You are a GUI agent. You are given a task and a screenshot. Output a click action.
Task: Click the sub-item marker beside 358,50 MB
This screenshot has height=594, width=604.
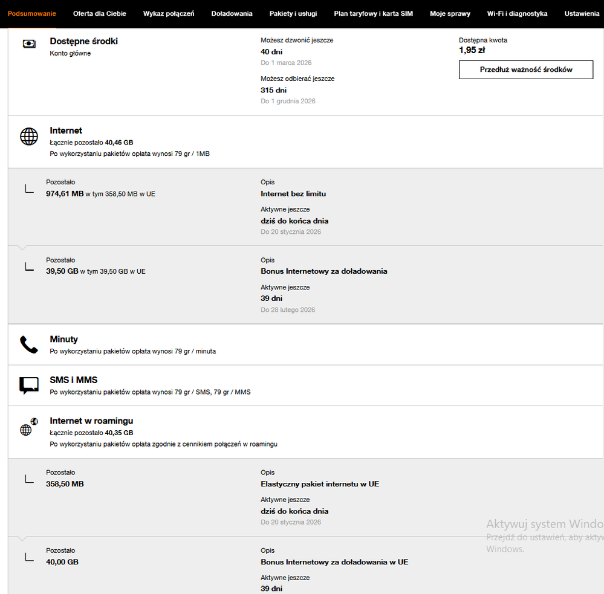coord(29,479)
